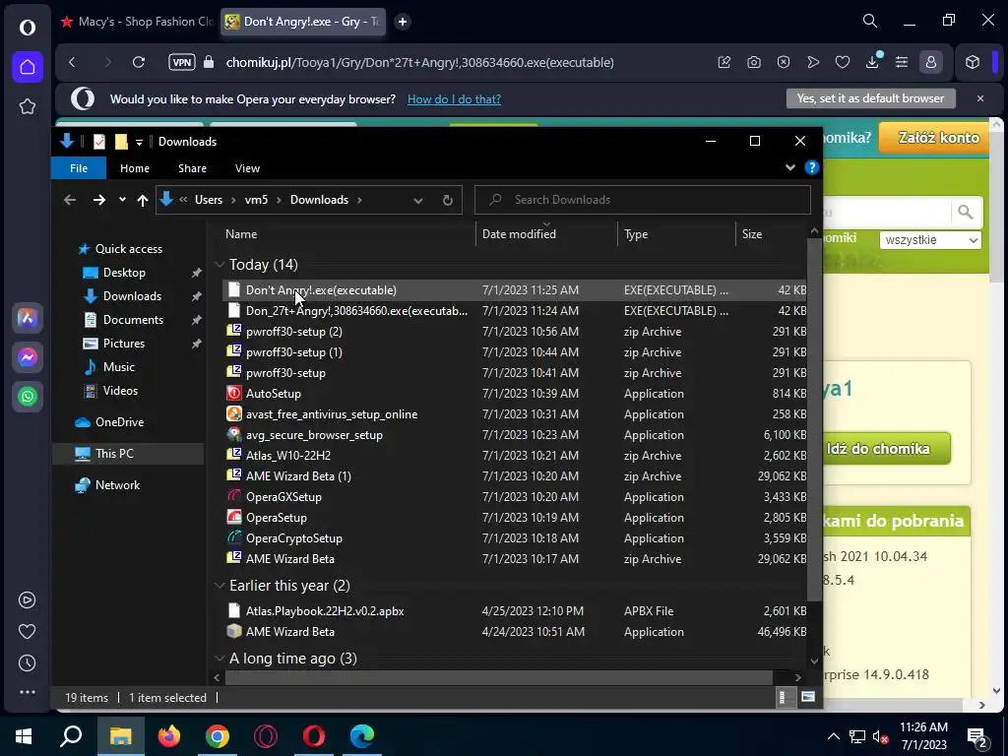1008x756 pixels.
Task: Select Network in navigation pane
Action: (x=117, y=485)
